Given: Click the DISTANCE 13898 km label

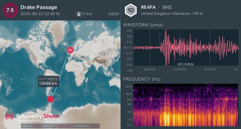Looking at the screenshot, I should coord(49,81).
